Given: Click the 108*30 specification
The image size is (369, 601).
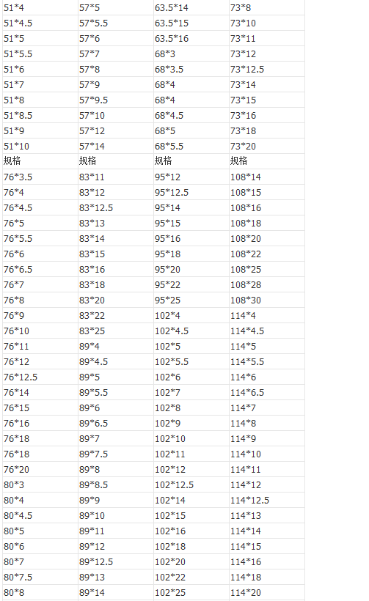Looking at the screenshot, I should (267, 300).
